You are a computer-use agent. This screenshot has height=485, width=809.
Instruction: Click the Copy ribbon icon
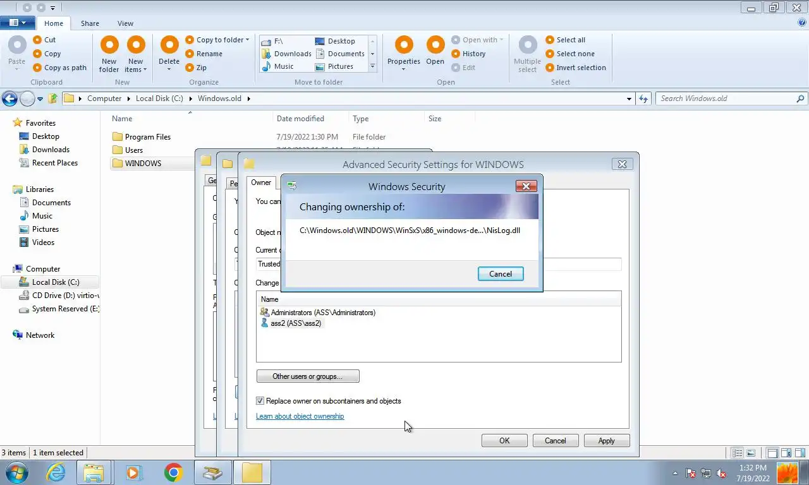coord(37,54)
